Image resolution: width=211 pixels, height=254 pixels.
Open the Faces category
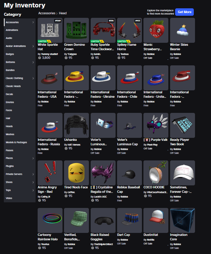tap(20, 110)
